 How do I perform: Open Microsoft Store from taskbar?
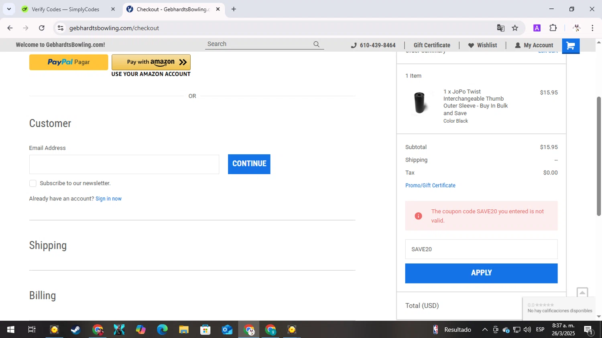click(205, 330)
